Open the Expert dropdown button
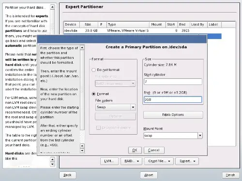The image size is (242, 181). click(x=187, y=161)
